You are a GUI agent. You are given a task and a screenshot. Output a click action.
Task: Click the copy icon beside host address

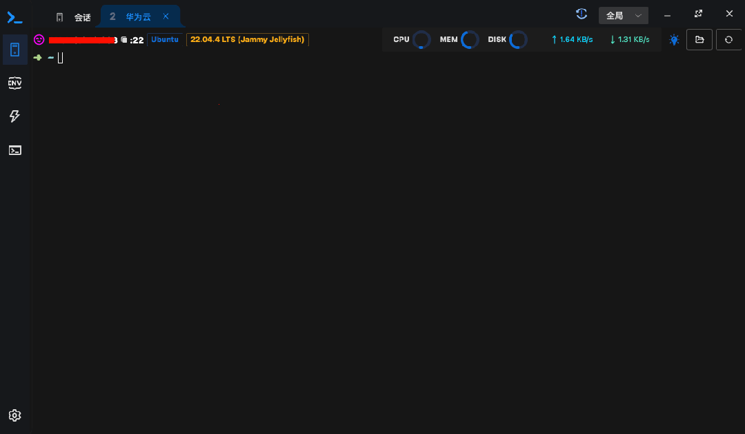[124, 40]
